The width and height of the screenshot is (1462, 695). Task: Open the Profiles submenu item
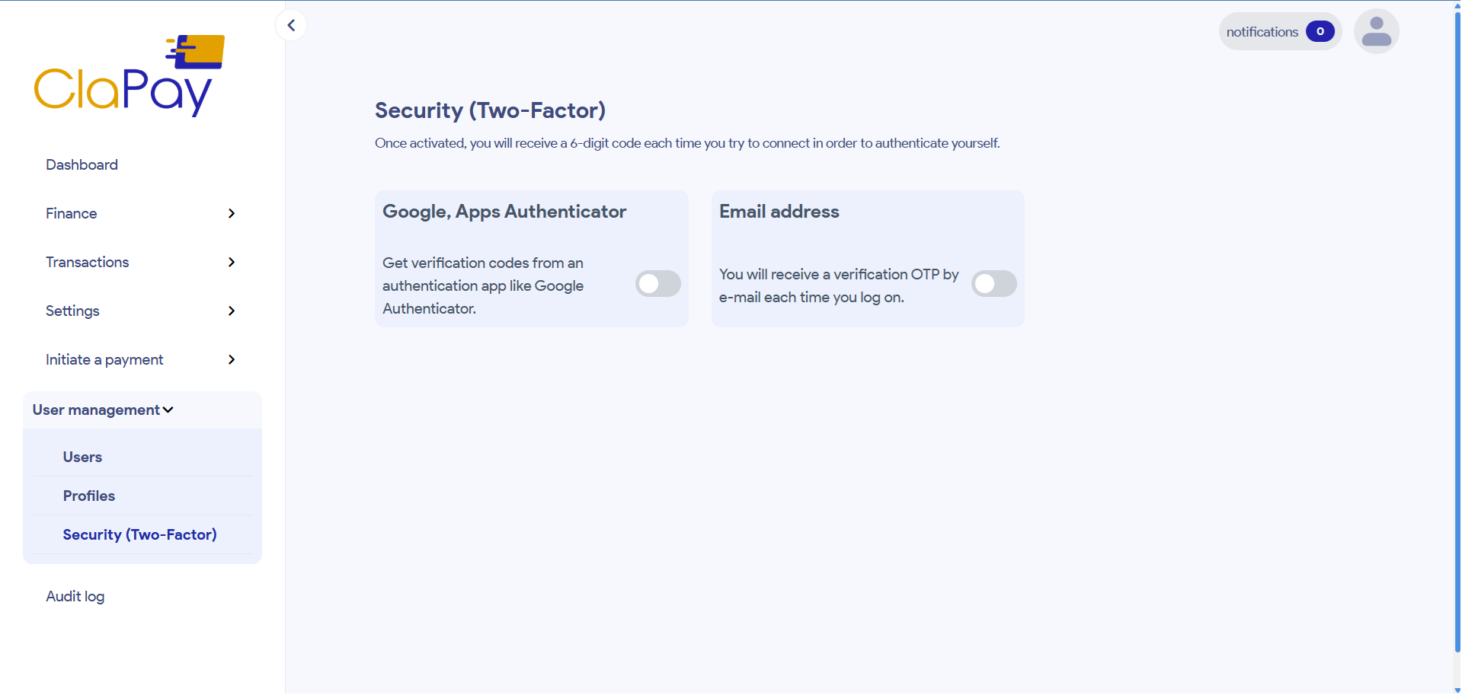coord(89,496)
